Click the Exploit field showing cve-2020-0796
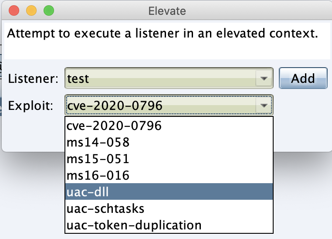Image resolution: width=332 pixels, height=239 pixels. coord(161,105)
